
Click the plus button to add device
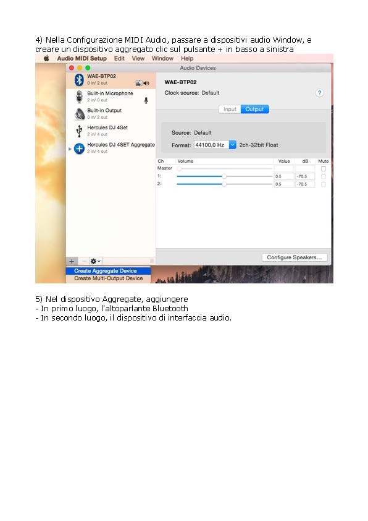tap(72, 261)
